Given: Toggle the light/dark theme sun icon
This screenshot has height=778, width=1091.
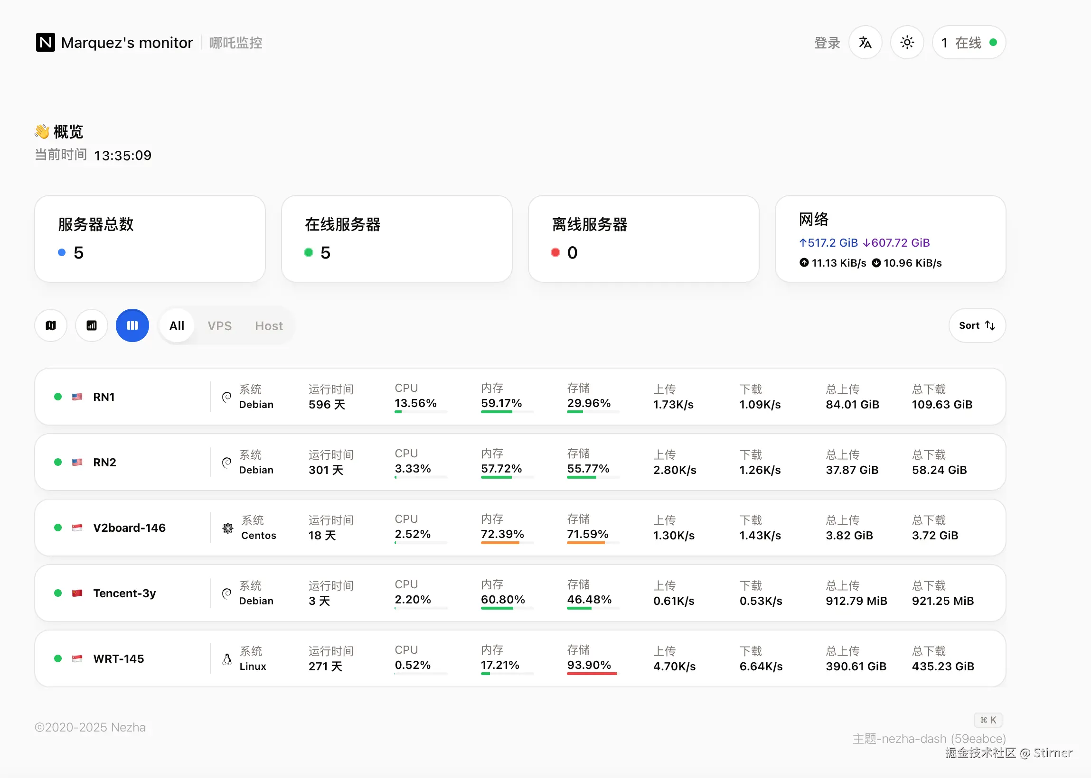Looking at the screenshot, I should pos(906,43).
